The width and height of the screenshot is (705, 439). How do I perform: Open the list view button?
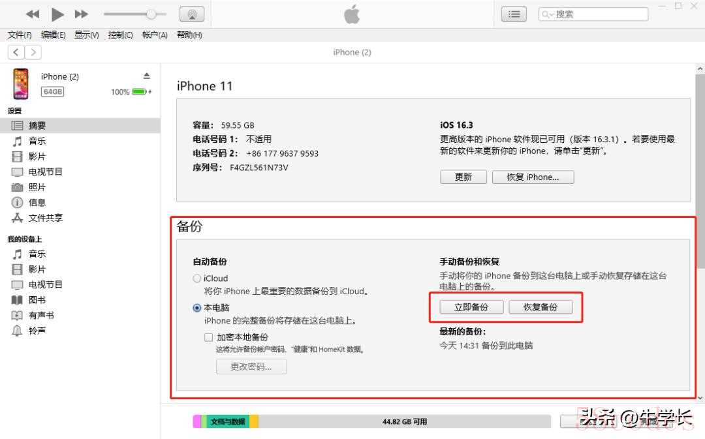click(514, 14)
